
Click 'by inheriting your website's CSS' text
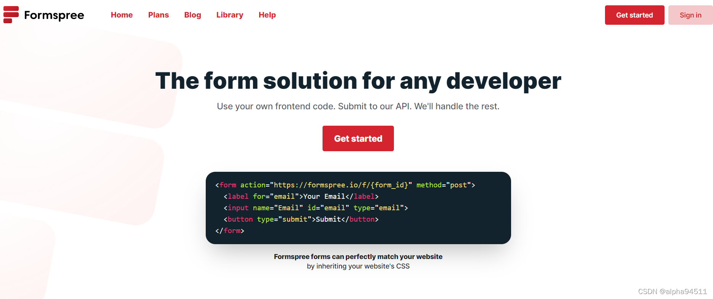coord(358,266)
